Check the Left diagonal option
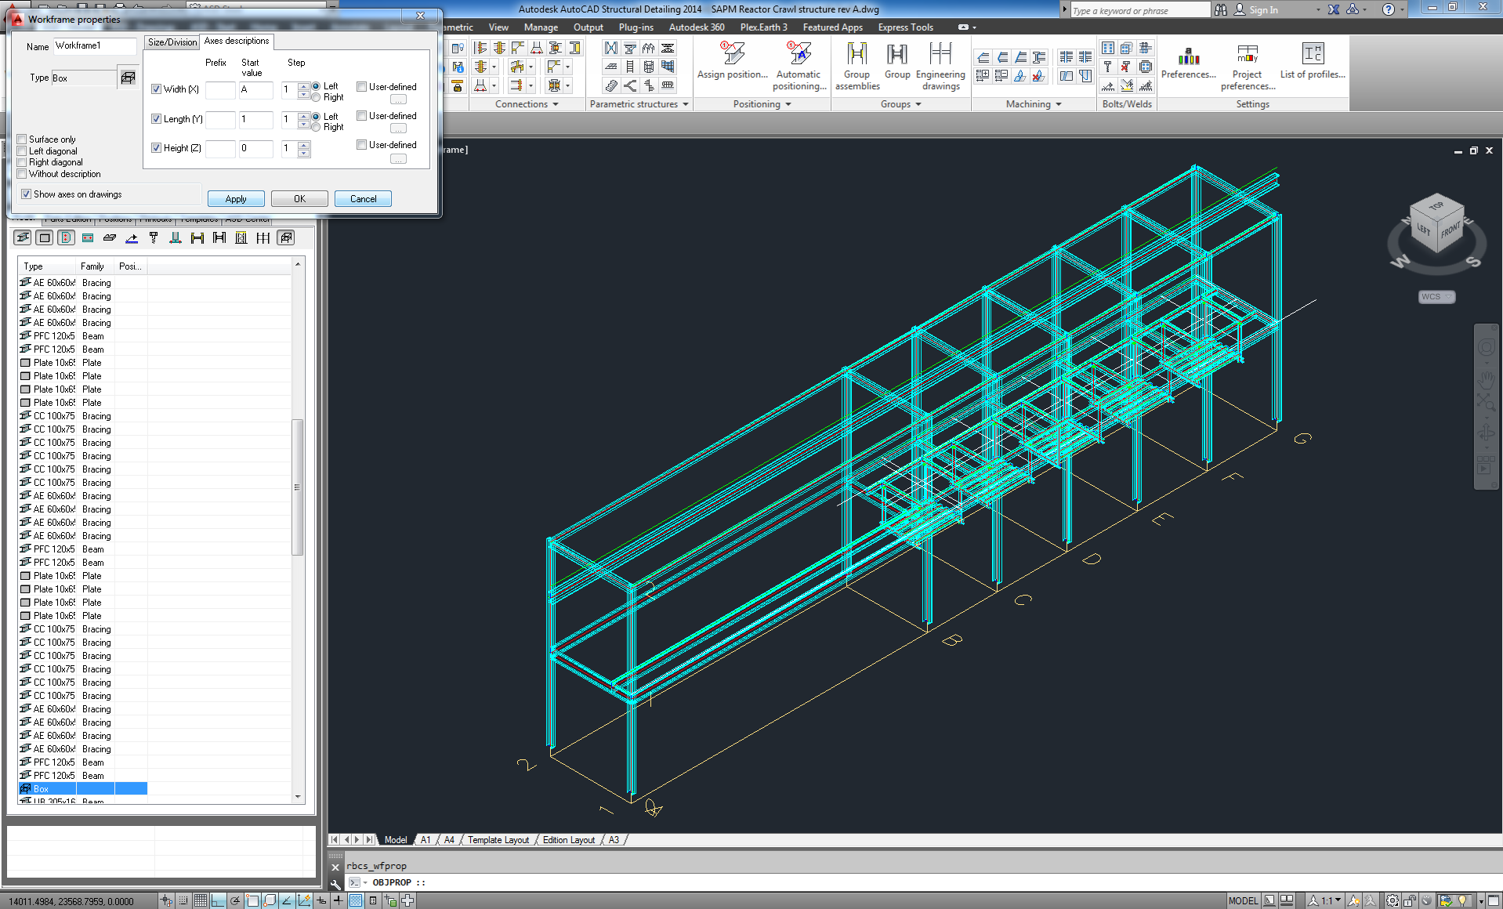1503x909 pixels. point(22,150)
